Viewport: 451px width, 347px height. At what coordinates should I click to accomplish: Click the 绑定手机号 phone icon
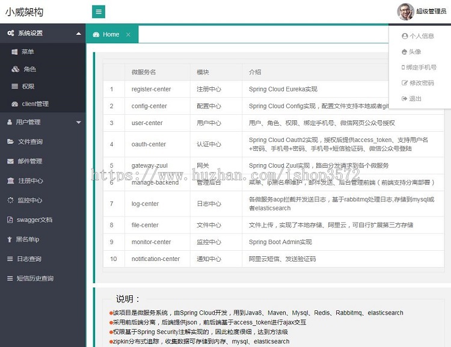[x=403, y=67]
